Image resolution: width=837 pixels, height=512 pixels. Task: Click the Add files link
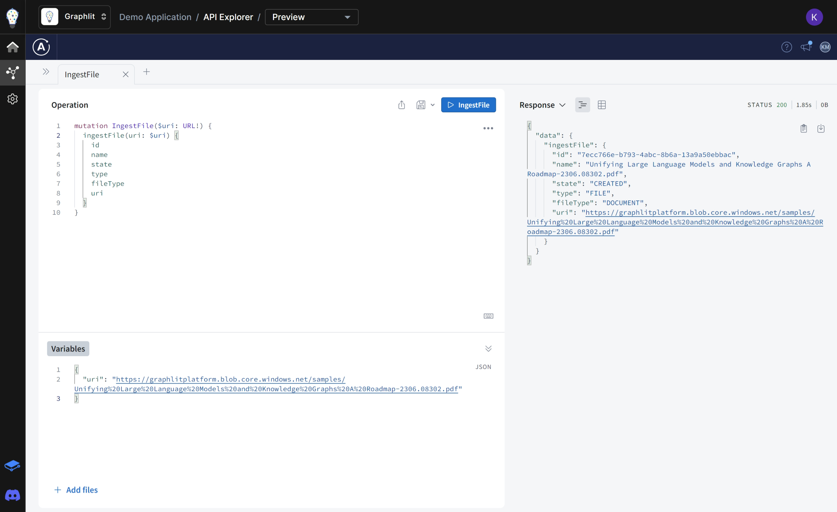76,490
